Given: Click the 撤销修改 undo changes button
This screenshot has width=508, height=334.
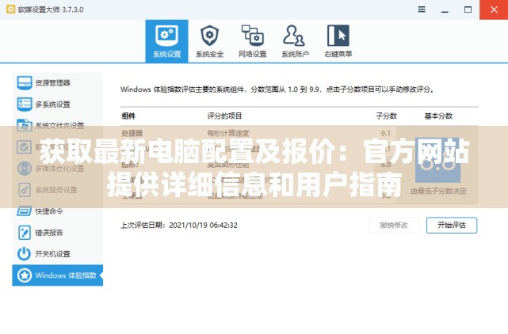Looking at the screenshot, I should tap(394, 225).
